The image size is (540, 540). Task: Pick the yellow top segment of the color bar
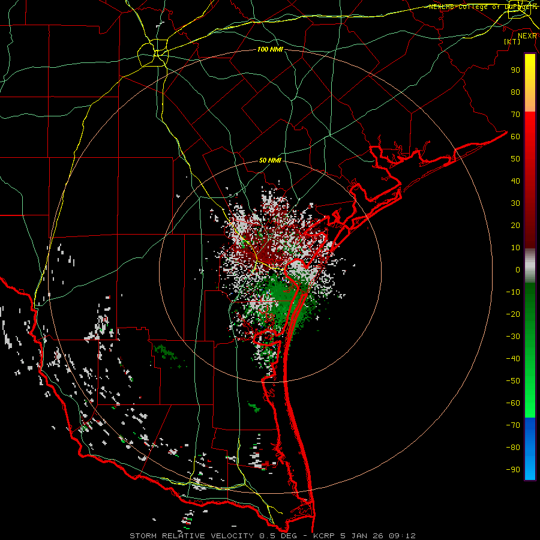pyautogui.click(x=530, y=83)
